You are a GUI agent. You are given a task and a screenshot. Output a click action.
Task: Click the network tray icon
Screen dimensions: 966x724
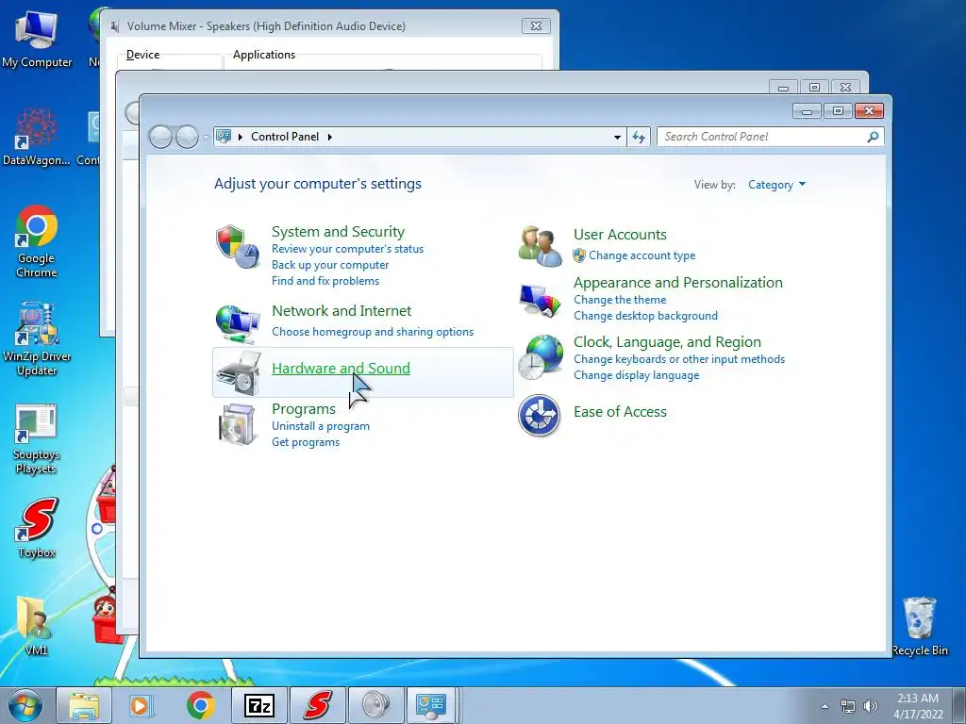pos(848,706)
